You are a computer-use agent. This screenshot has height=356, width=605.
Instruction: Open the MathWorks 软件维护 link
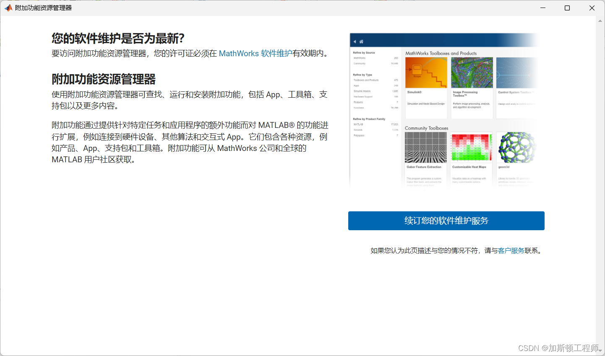pyautogui.click(x=256, y=53)
